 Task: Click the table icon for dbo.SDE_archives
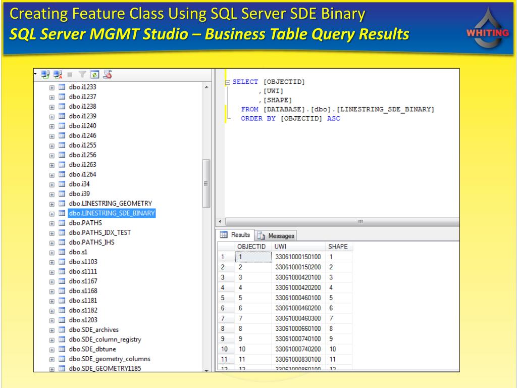click(x=62, y=329)
